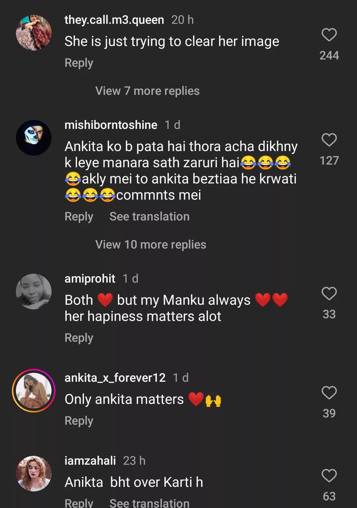This screenshot has height=508, width=357.
Task: See translation of iamzahali's comment
Action: click(149, 503)
